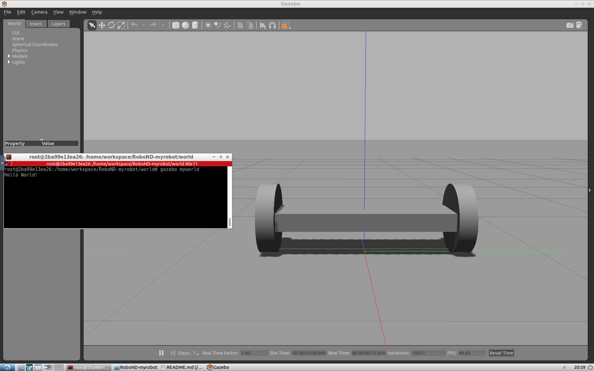Add a spot light
The image size is (594, 371).
[217, 25]
